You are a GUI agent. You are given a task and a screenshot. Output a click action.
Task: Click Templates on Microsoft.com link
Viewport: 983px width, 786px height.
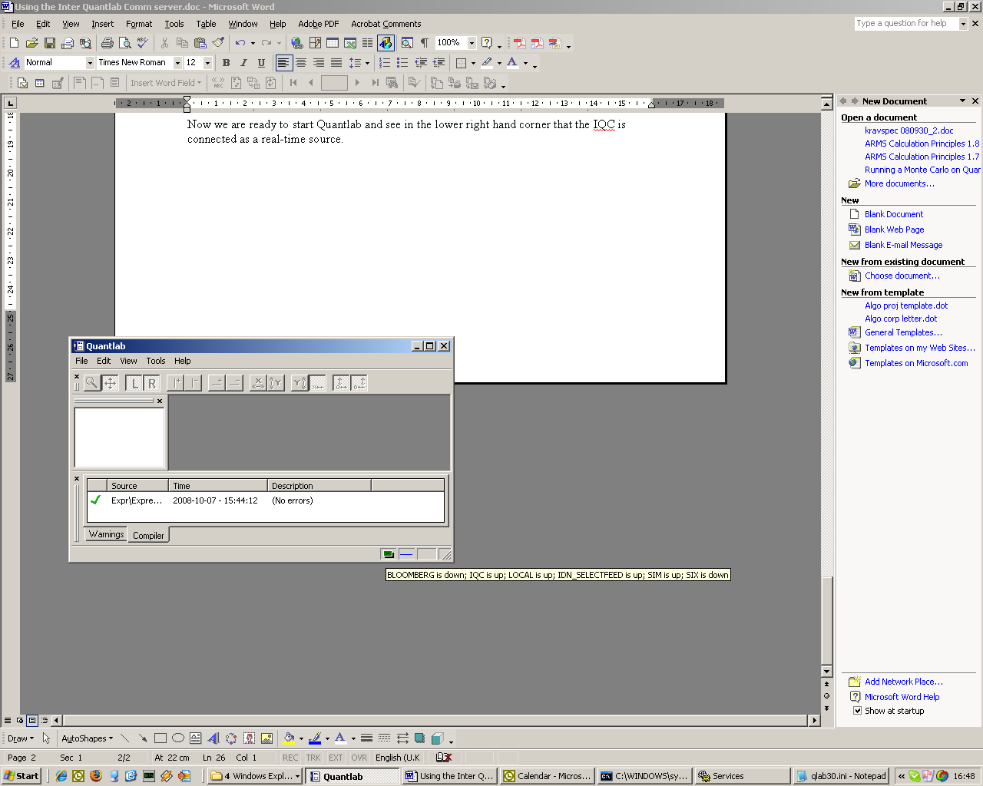916,363
